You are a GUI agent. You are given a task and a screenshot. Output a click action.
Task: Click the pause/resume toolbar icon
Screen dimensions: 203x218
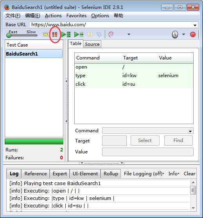tap(90, 34)
